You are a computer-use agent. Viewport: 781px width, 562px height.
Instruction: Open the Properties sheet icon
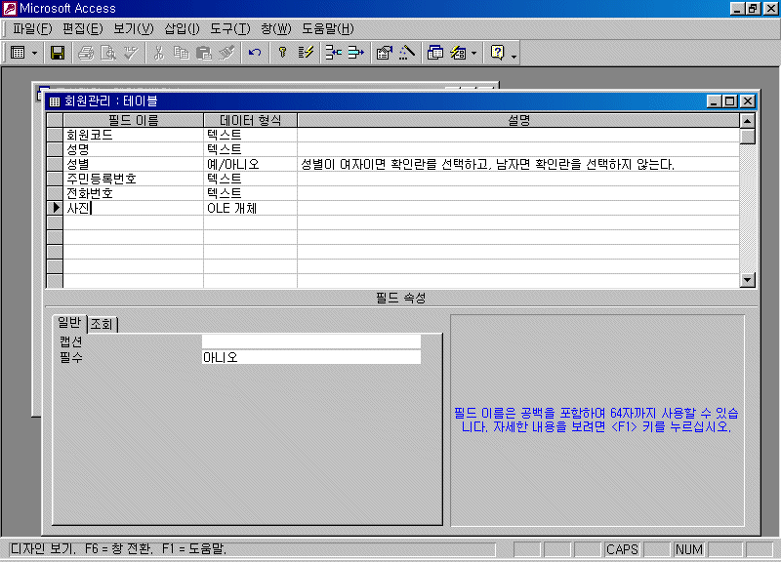(384, 53)
